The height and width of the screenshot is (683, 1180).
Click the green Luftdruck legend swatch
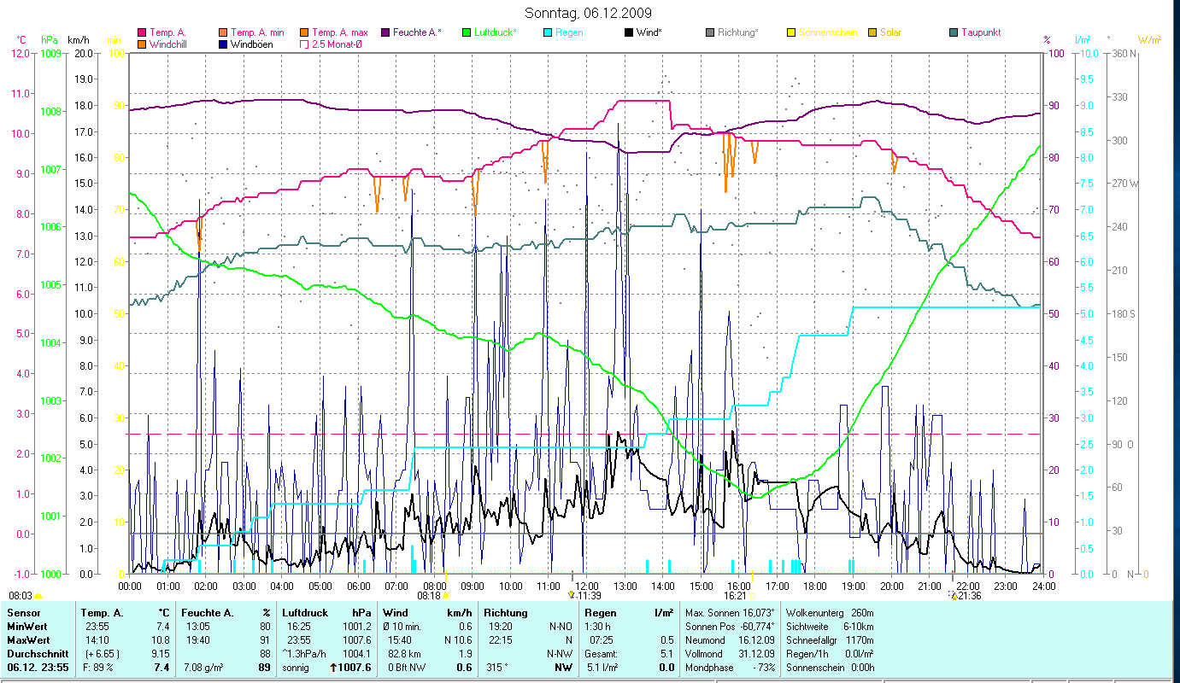467,32
